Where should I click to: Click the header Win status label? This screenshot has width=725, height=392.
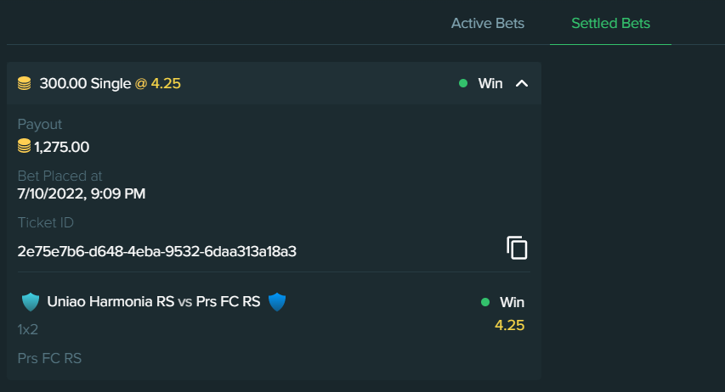490,83
